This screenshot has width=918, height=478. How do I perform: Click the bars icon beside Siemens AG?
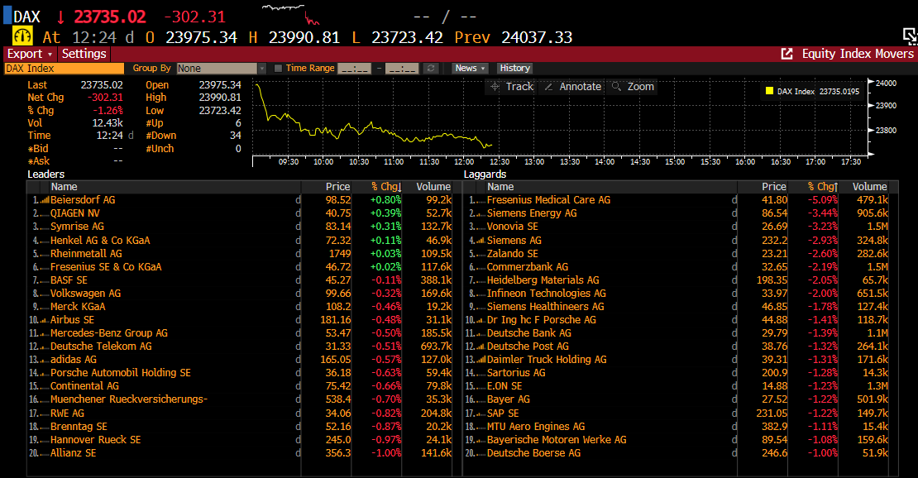click(481, 241)
